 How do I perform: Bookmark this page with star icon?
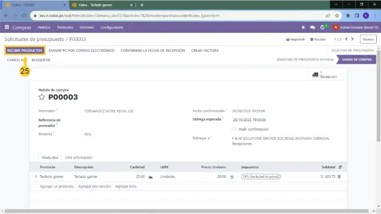point(337,15)
